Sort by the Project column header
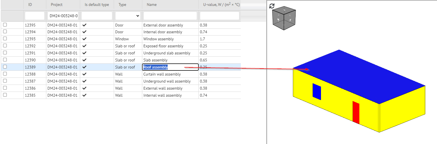 (x=57, y=5)
